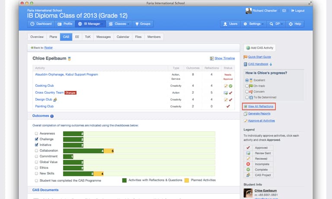
Task: Click Cross Country Team's review sent icon
Action: [x=226, y=93]
